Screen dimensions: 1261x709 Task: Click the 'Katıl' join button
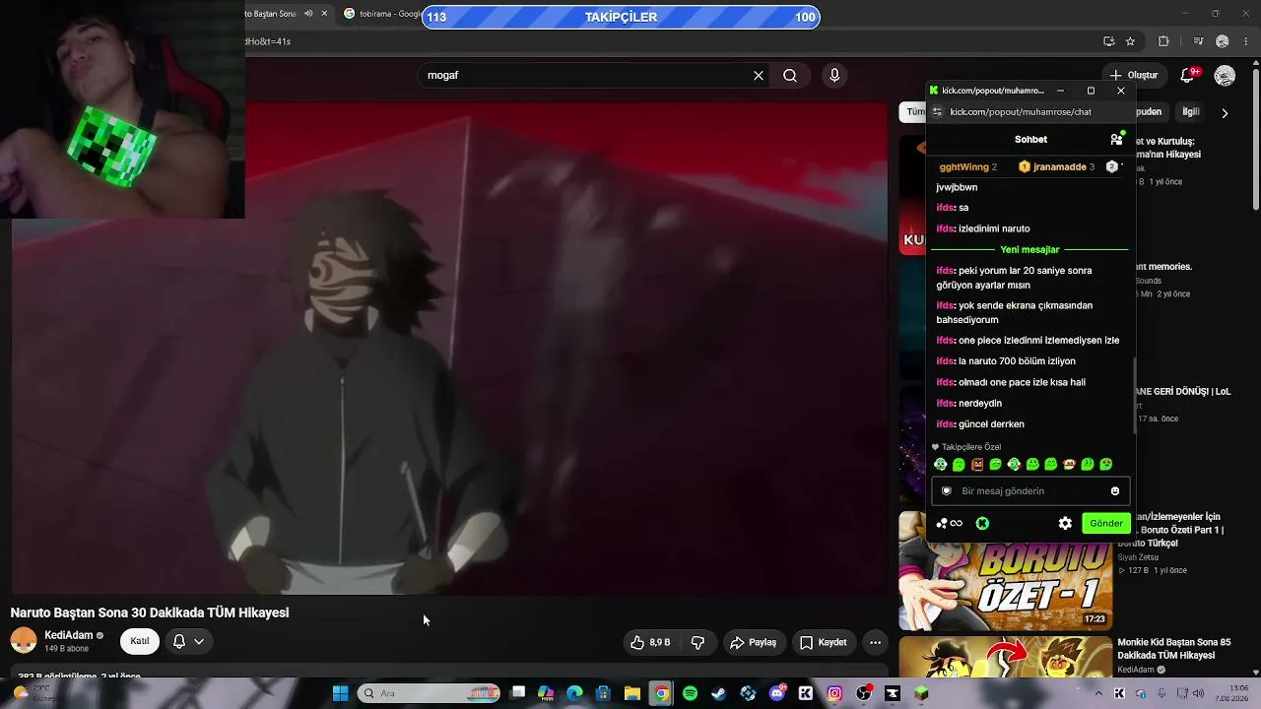(x=140, y=641)
